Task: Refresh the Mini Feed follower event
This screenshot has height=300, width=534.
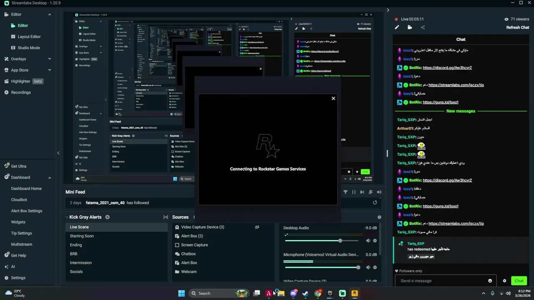Action: pyautogui.click(x=375, y=202)
